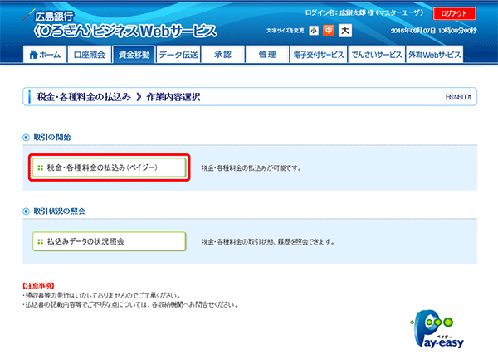Click the 【注意事項】 notice heading
This screenshot has height=359, width=498.
point(38,286)
